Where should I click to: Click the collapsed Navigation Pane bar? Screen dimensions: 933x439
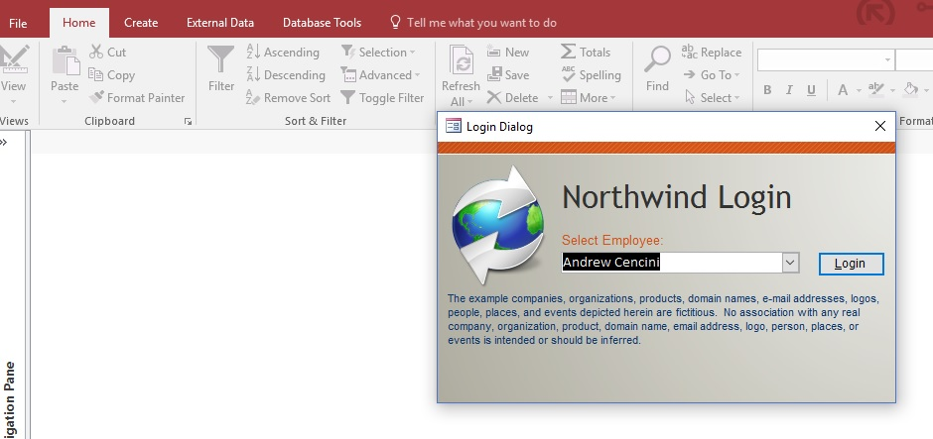(x=13, y=285)
